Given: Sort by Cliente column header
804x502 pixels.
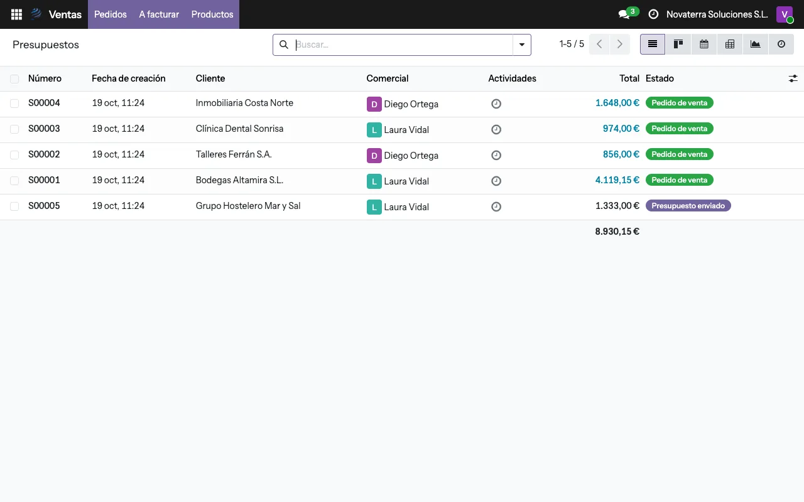Looking at the screenshot, I should click(210, 78).
